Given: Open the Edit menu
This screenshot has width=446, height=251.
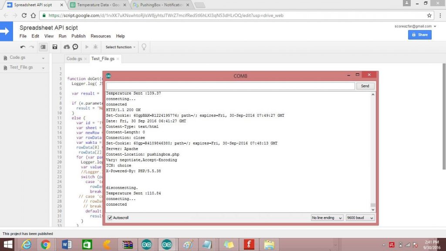Looking at the screenshot, I should [x=35, y=36].
